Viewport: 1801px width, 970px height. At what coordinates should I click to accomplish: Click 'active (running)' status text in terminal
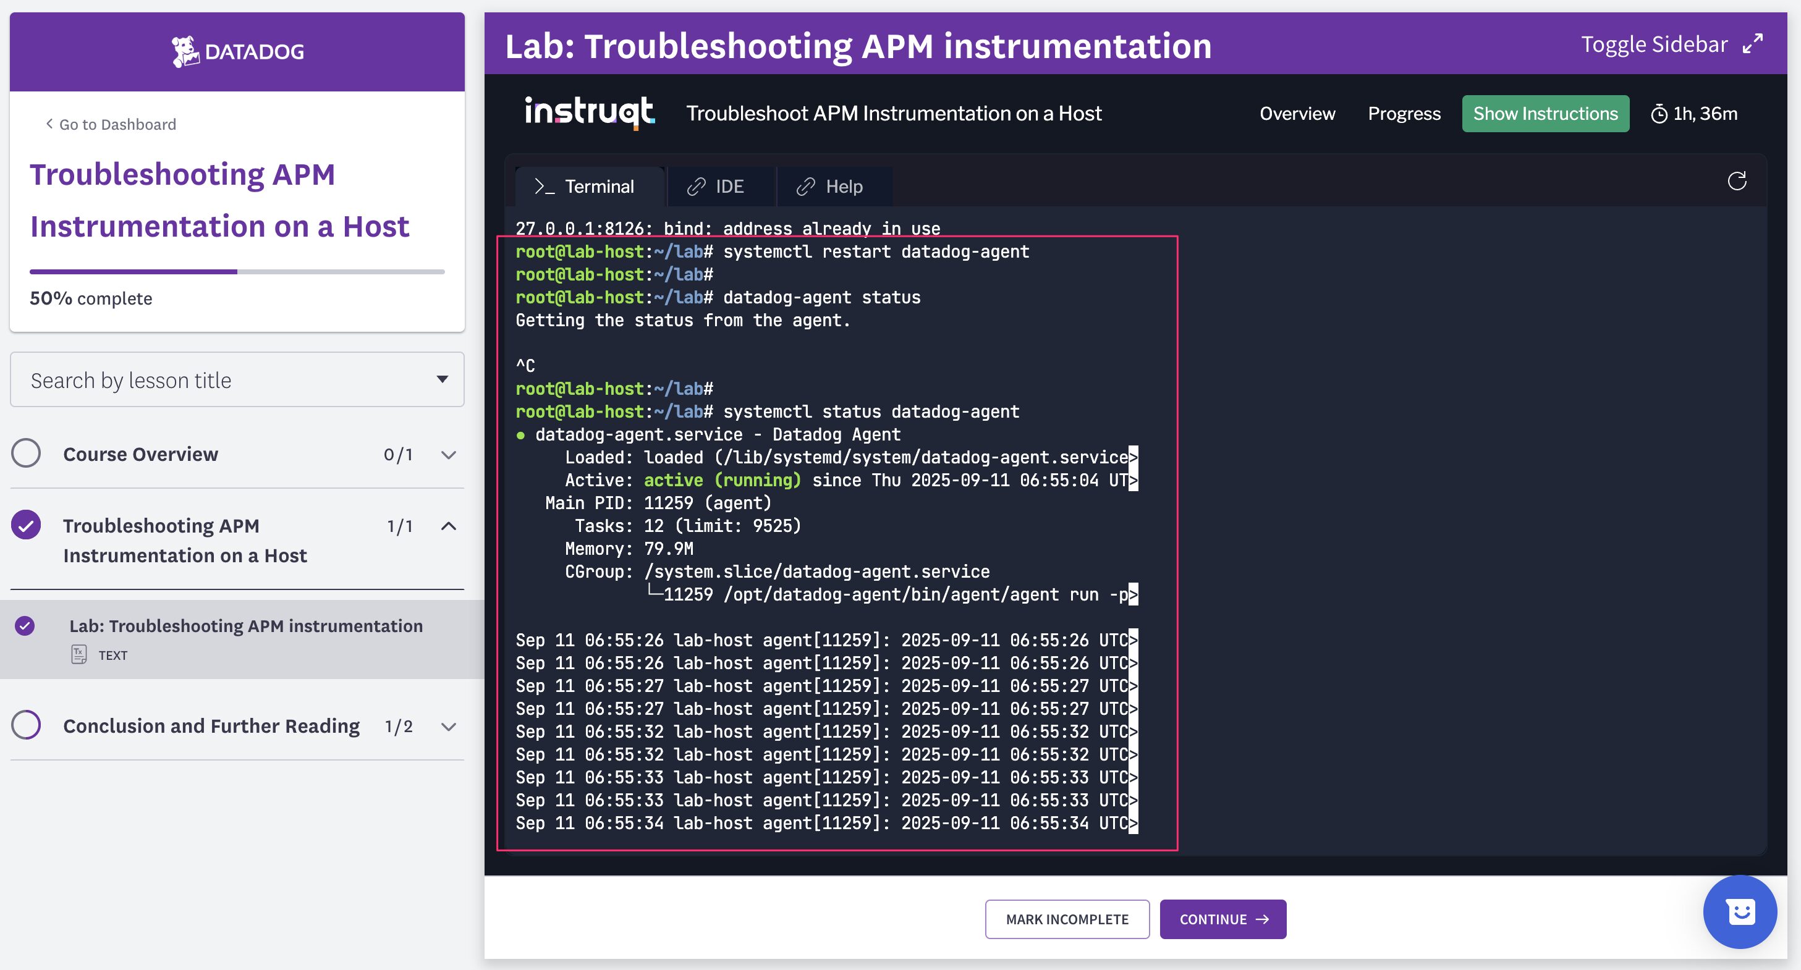point(723,480)
